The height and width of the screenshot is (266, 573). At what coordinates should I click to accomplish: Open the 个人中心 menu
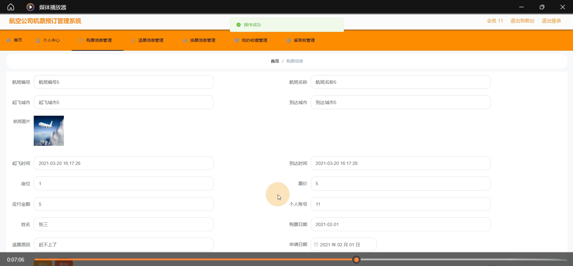pyautogui.click(x=51, y=40)
